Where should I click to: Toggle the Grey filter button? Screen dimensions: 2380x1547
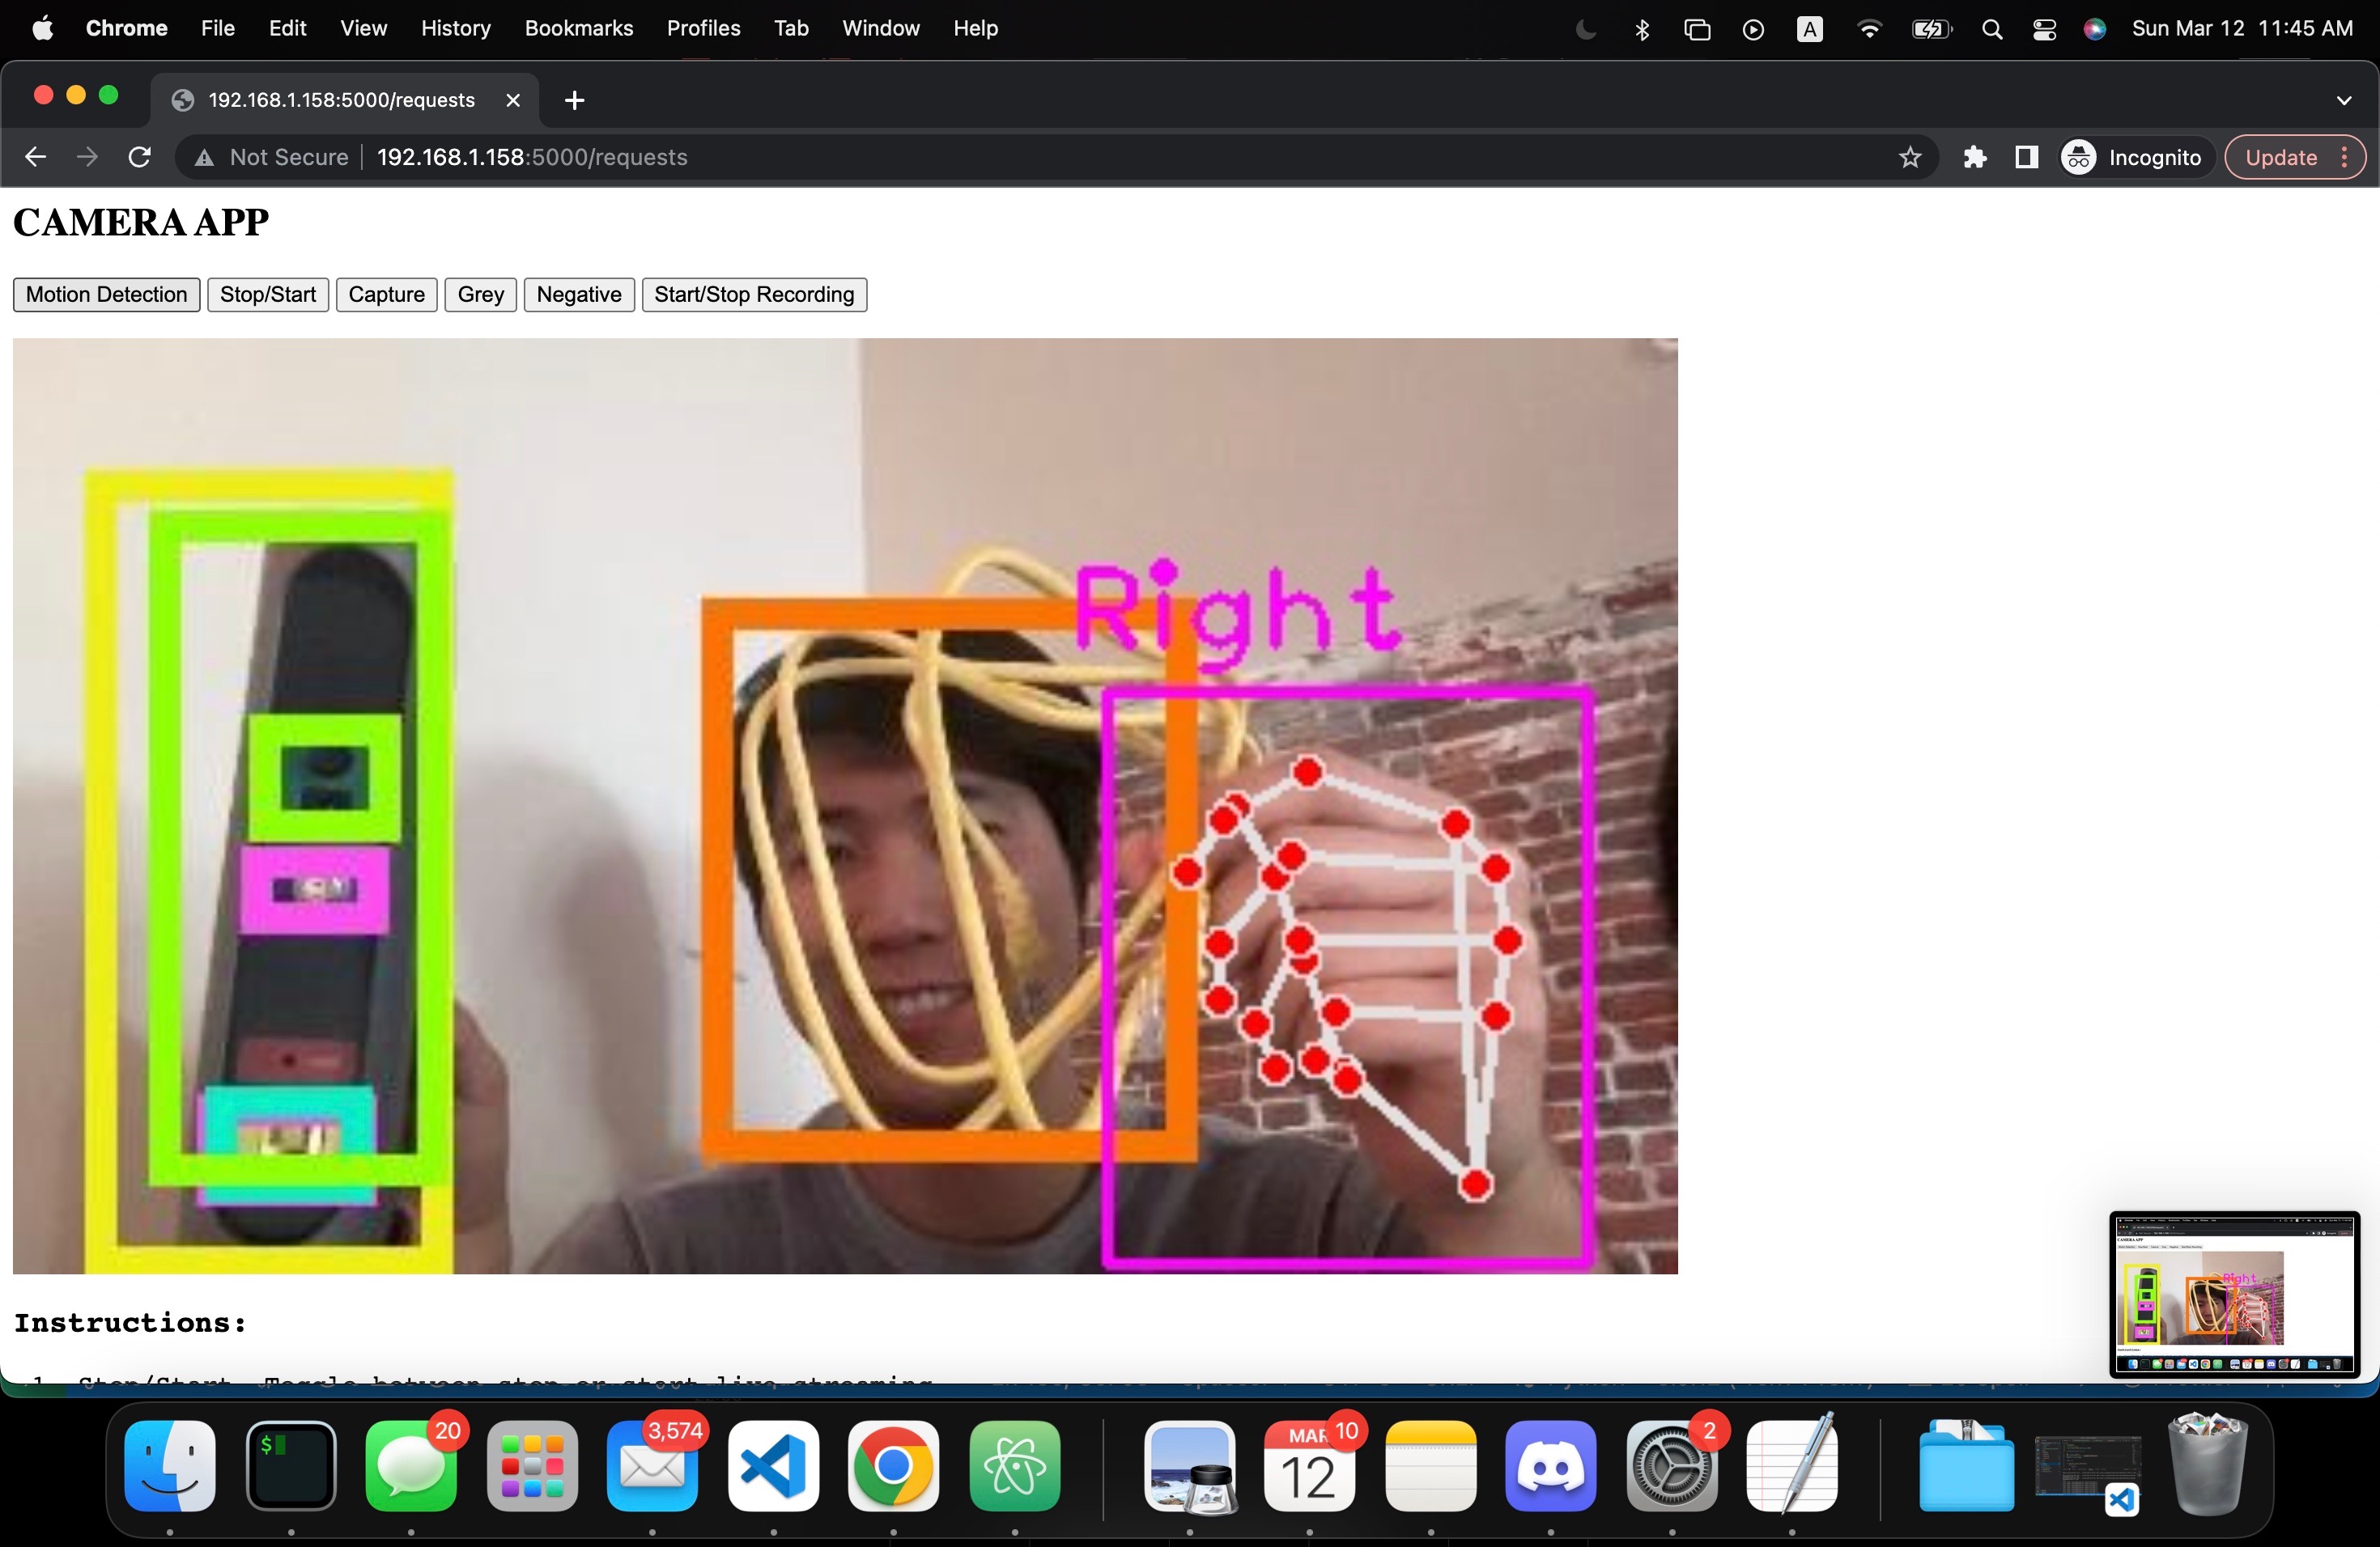point(480,295)
